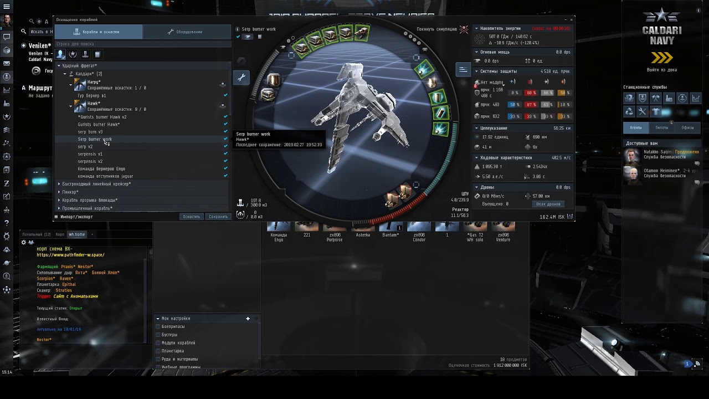Click the Оснастить button
709x399 pixels.
point(192,217)
